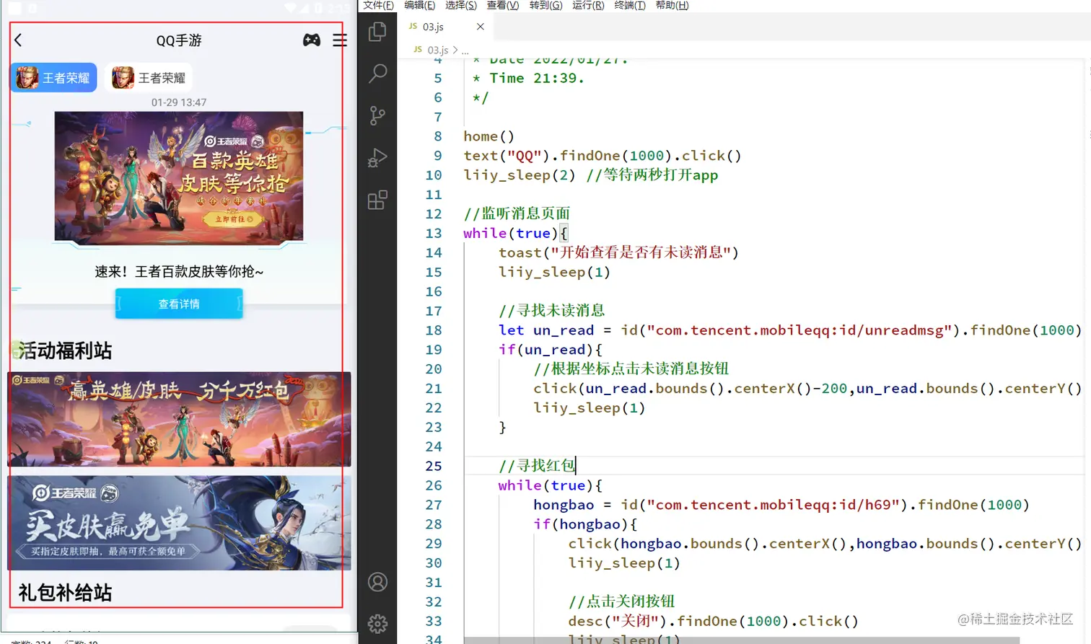Click the * Time 21:39. comment line
Image resolution: width=1091 pixels, height=644 pixels.
tap(528, 78)
